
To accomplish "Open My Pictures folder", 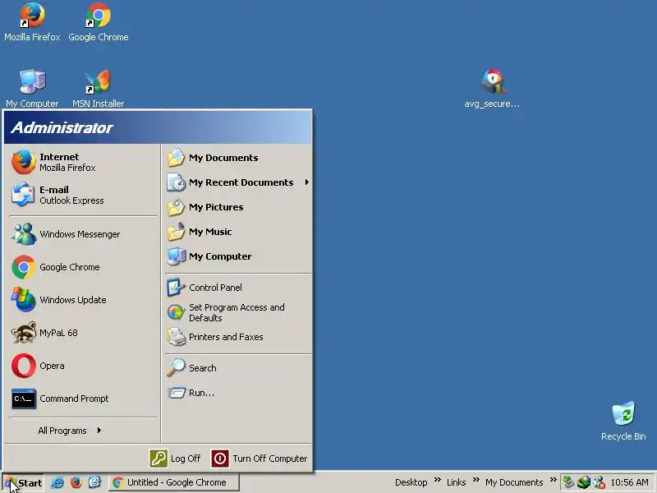I will 237,207.
